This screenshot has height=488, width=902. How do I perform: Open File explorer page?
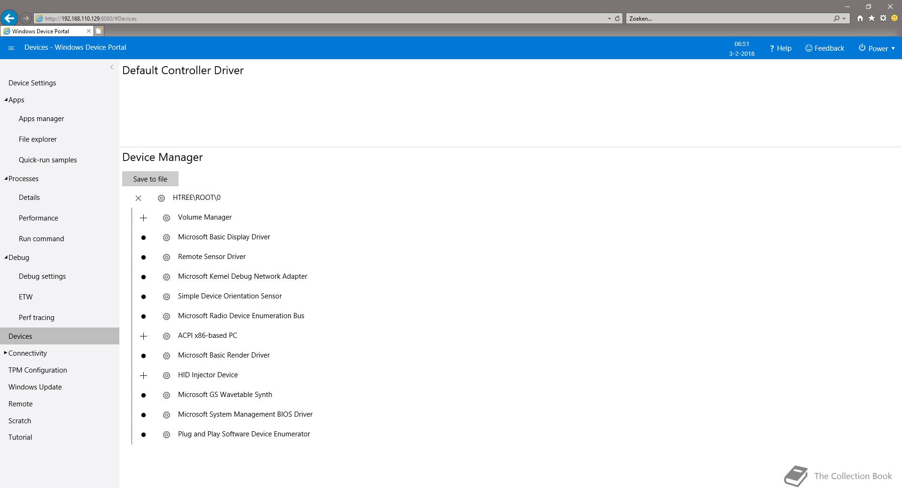tap(38, 139)
